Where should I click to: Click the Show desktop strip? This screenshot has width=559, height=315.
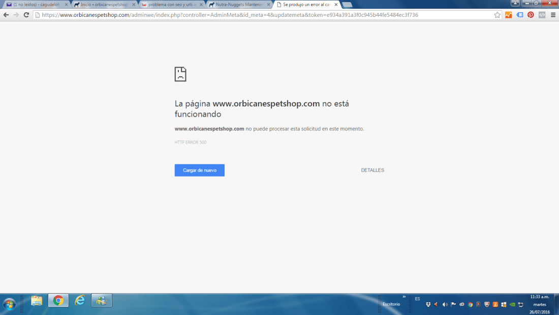pyautogui.click(x=556, y=304)
